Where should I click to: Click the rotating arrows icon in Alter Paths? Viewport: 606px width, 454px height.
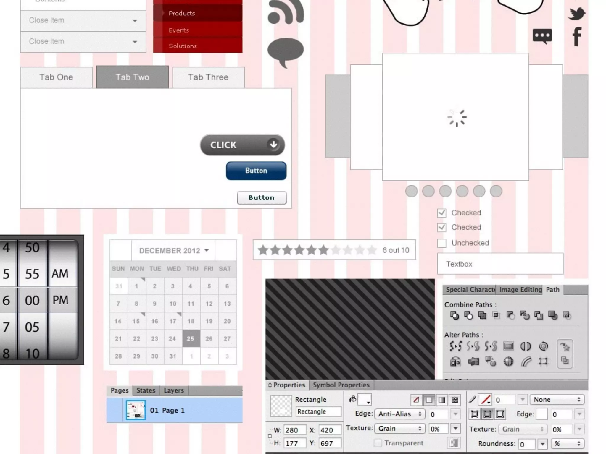pyautogui.click(x=543, y=346)
